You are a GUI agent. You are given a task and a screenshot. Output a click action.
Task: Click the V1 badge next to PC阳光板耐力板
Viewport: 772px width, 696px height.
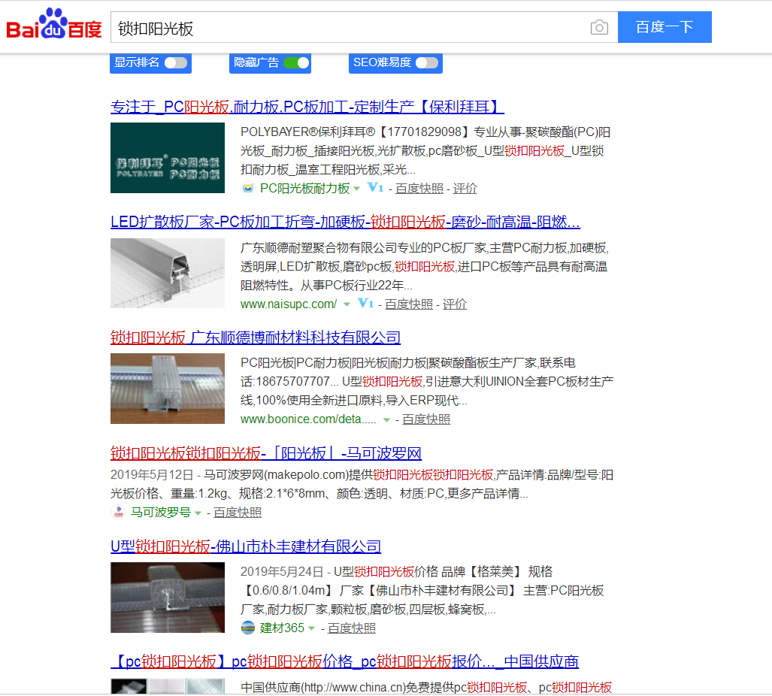coord(375,188)
